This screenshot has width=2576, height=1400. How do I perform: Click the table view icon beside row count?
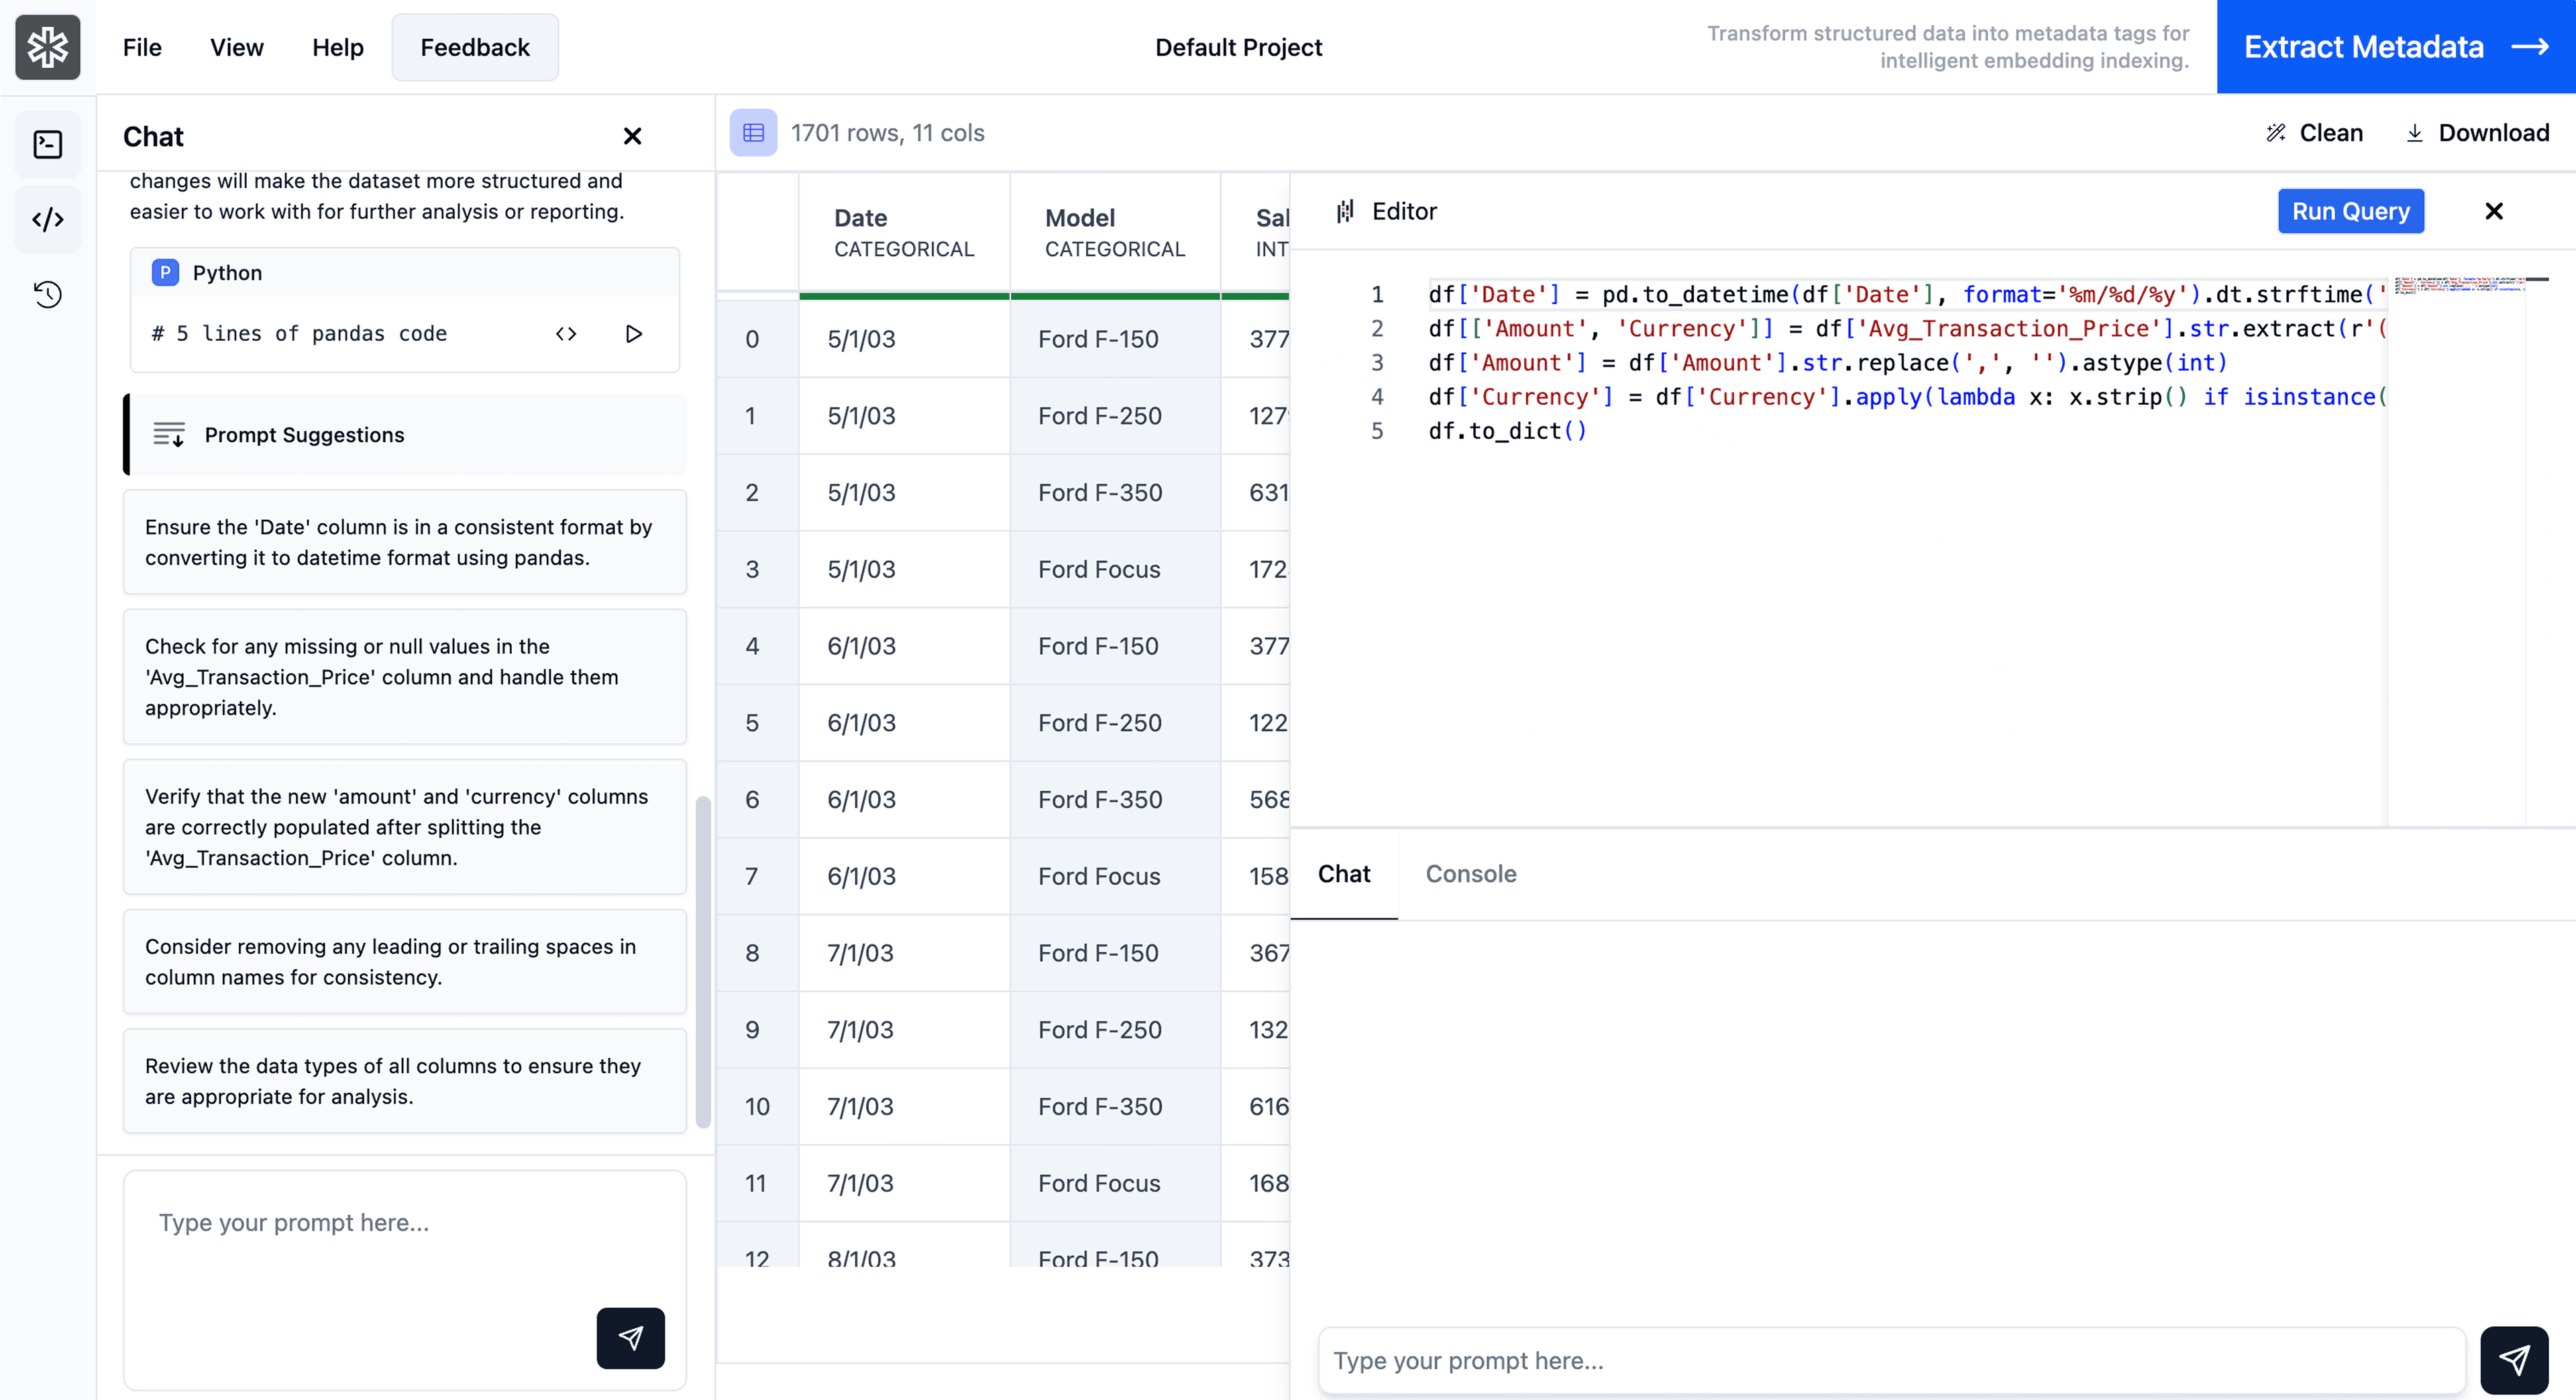[753, 133]
